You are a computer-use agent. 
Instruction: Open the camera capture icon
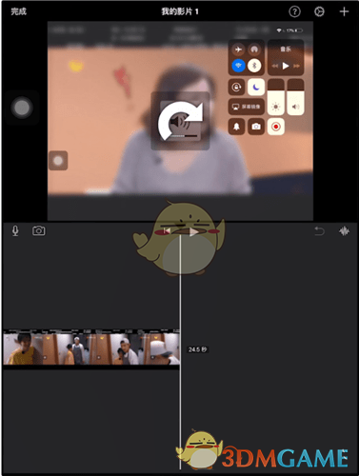point(39,230)
